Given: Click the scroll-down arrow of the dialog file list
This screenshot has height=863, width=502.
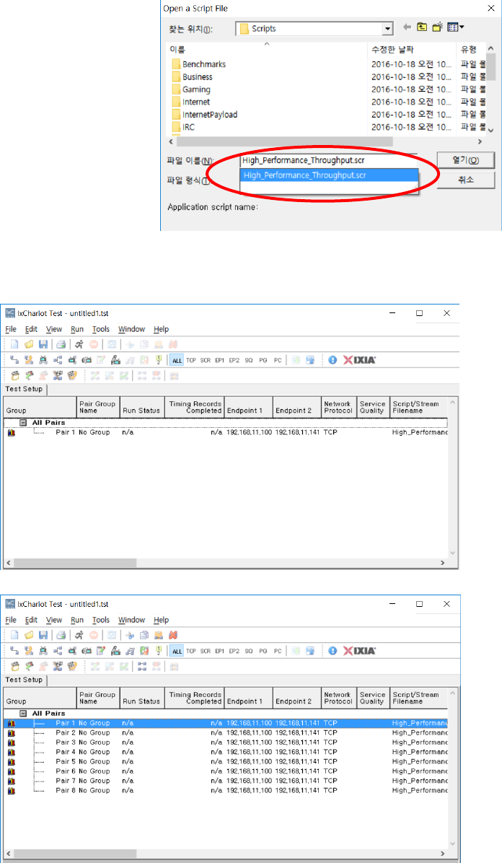Looking at the screenshot, I should point(491,130).
